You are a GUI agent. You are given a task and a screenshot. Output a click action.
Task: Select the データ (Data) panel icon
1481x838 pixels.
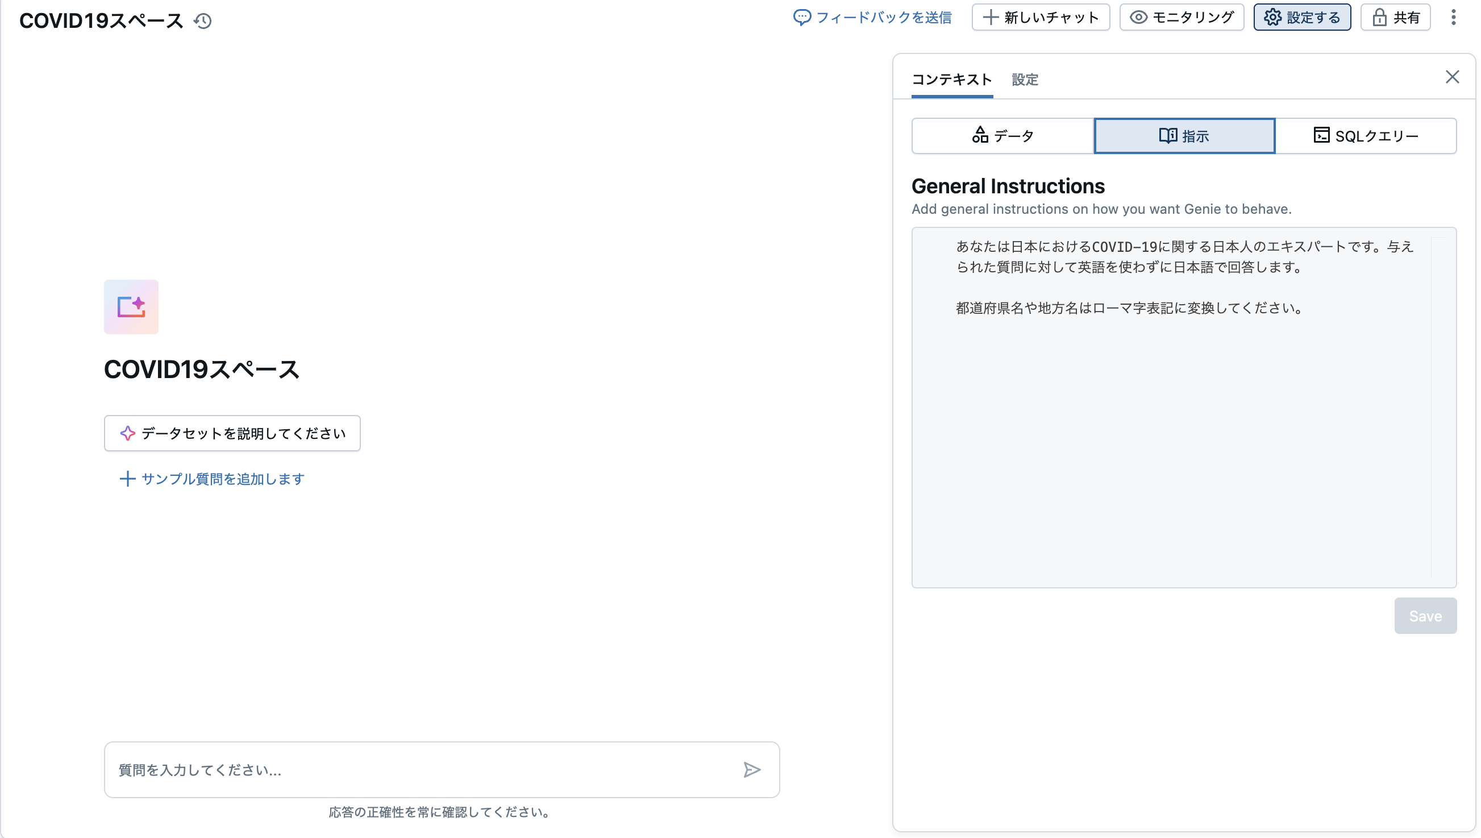coord(981,135)
